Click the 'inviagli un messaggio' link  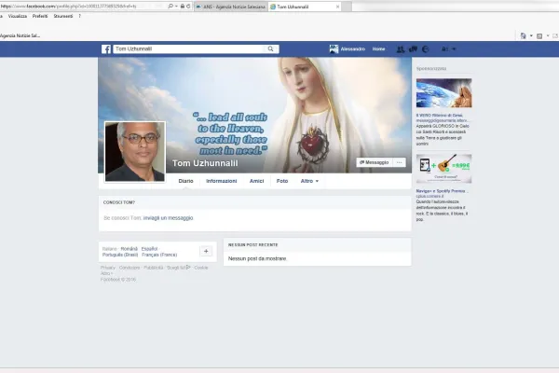coord(169,217)
